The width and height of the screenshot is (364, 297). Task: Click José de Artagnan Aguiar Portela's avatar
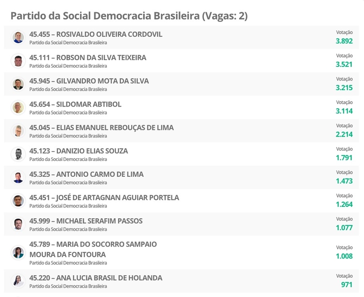[18, 201]
